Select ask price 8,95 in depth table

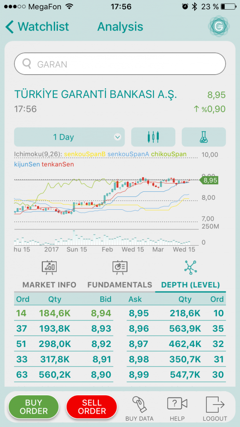[x=139, y=313]
